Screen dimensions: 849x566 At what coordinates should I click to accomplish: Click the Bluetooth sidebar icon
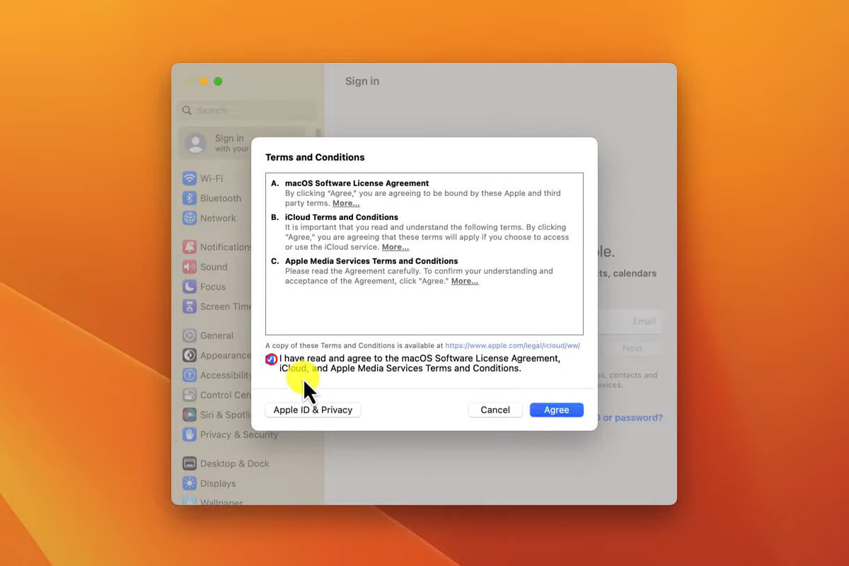point(189,198)
